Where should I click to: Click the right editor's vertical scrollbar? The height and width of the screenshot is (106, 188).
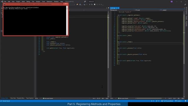point(184,55)
